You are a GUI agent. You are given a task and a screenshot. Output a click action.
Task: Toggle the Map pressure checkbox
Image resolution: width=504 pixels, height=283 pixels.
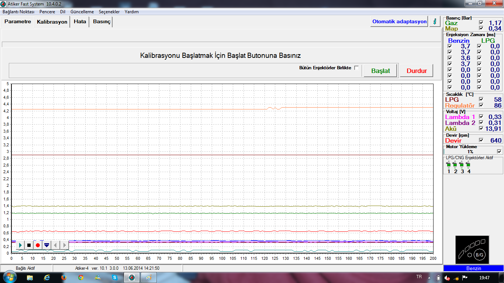(481, 28)
